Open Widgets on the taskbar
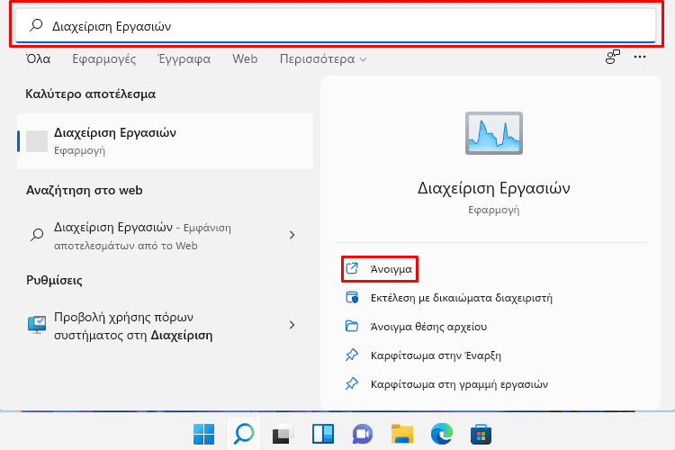The width and height of the screenshot is (675, 450). [323, 434]
